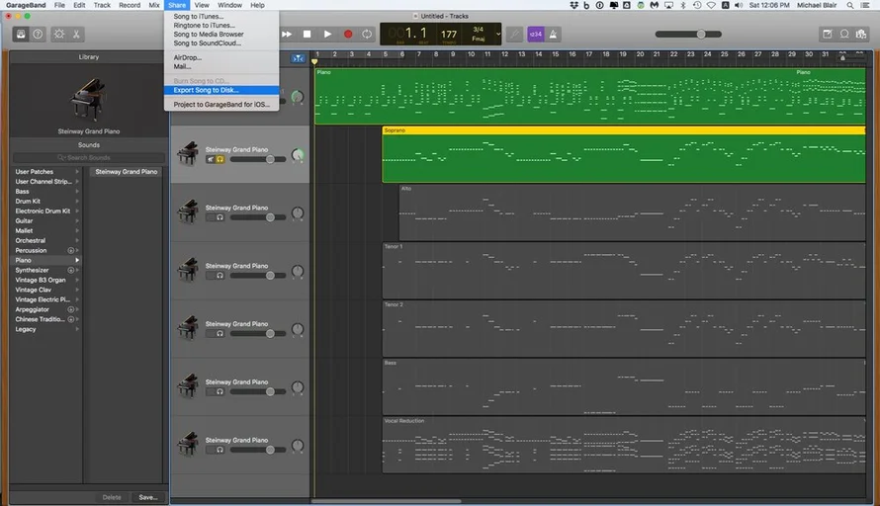Screen dimensions: 880x506
Task: Select the Alto track piano icon
Action: coord(188,212)
